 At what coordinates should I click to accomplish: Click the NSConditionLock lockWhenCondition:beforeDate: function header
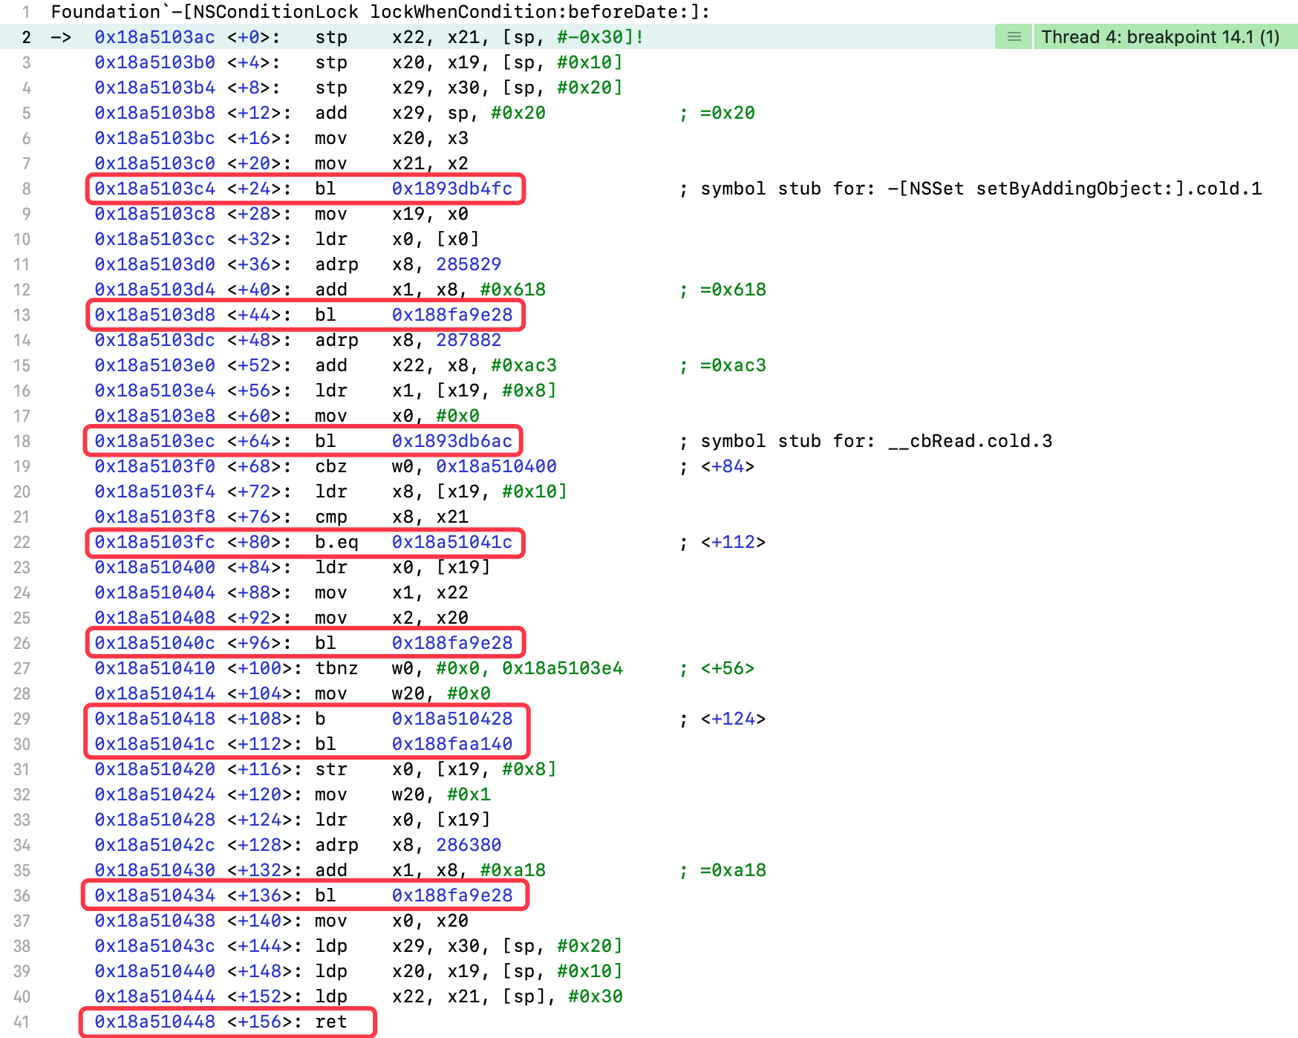point(380,12)
